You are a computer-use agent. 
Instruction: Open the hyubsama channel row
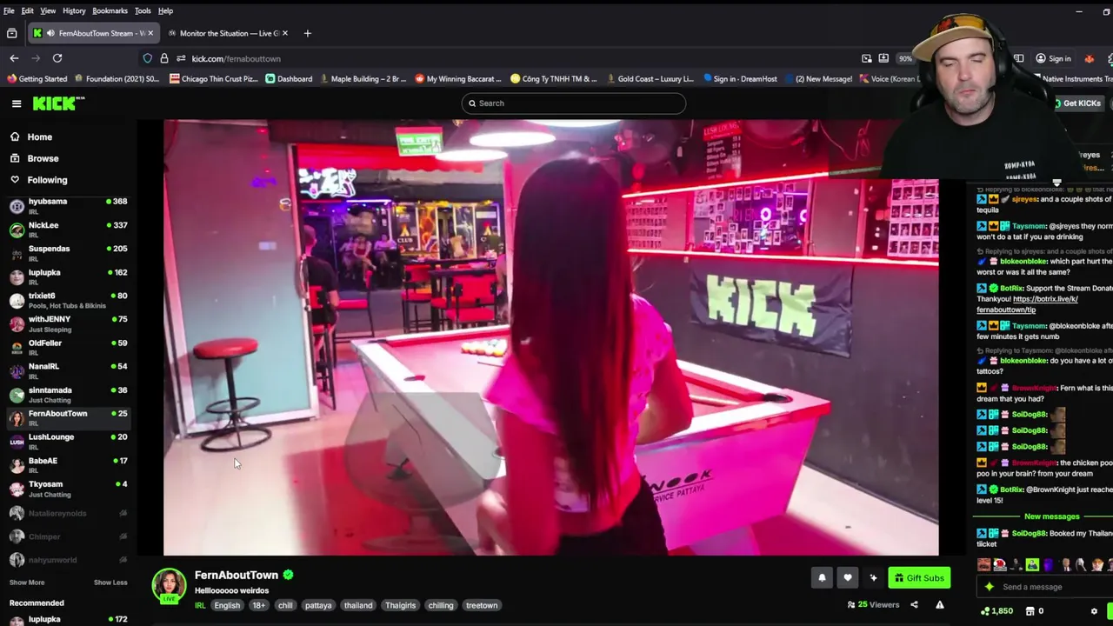[68, 206]
